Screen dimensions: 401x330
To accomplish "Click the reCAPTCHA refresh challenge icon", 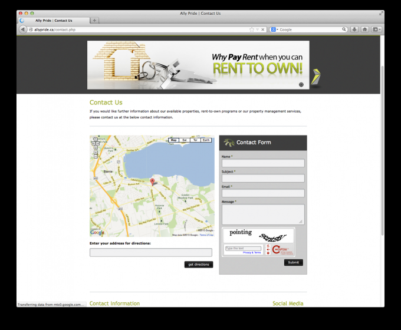I will 268,246.
